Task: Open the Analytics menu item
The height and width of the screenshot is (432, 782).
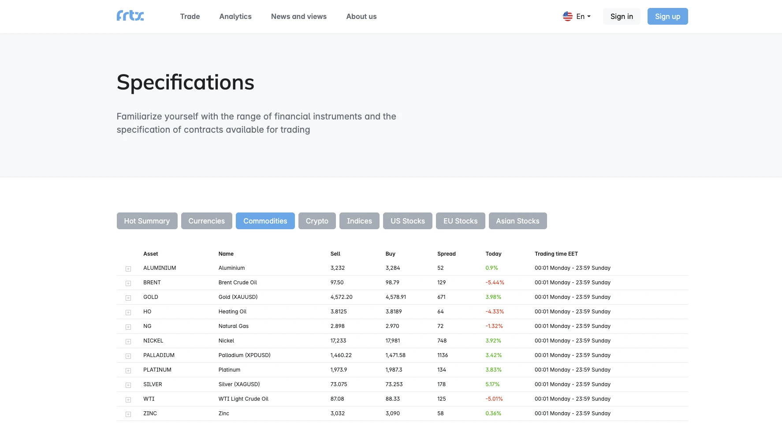Action: (x=235, y=16)
